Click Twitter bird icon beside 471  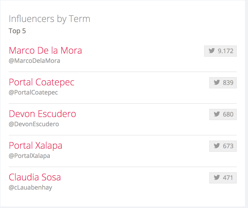click(x=217, y=177)
